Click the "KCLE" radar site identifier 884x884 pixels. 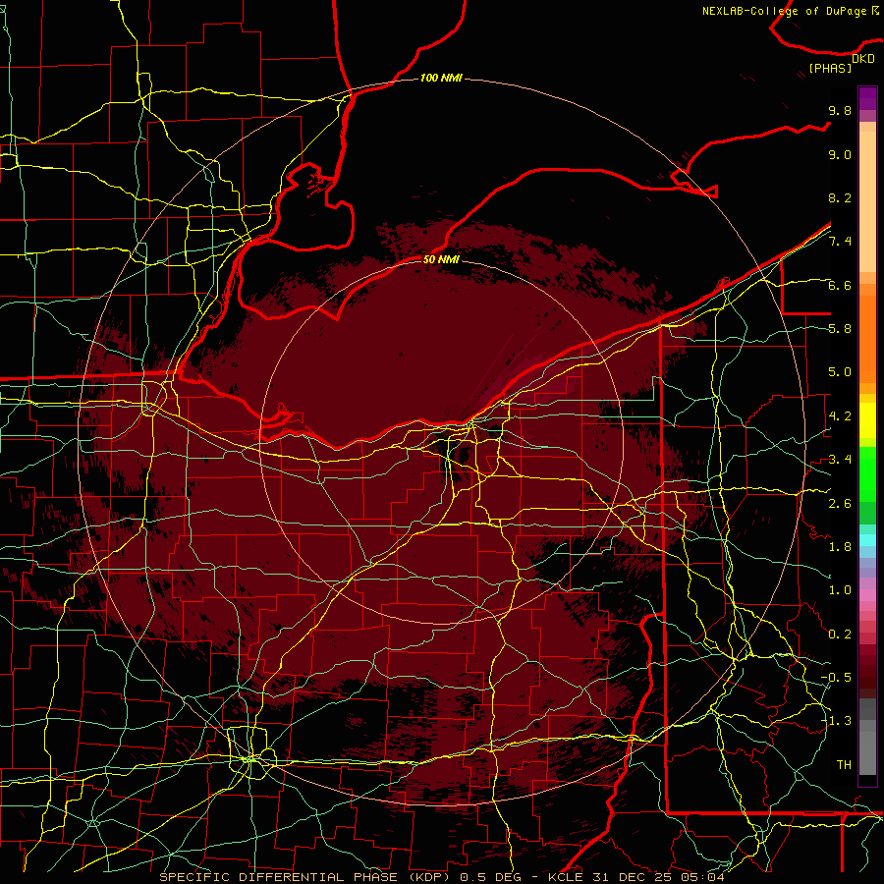566,877
